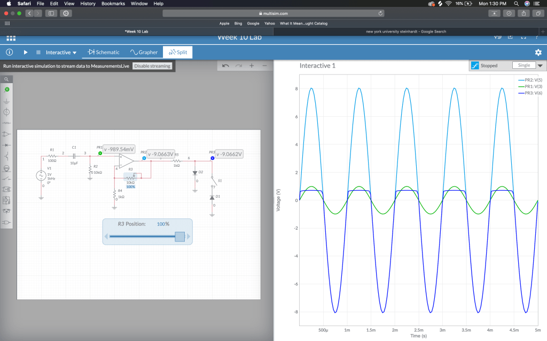Screen dimensions: 547x341
Task: Click the R3 Position slider handle
Action: point(180,237)
